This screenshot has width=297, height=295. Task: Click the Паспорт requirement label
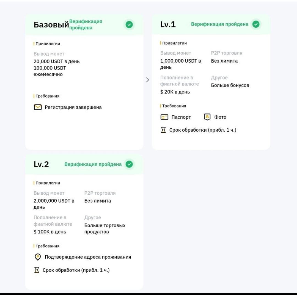tap(181, 117)
